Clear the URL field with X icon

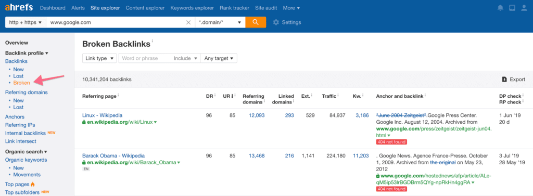(x=188, y=22)
